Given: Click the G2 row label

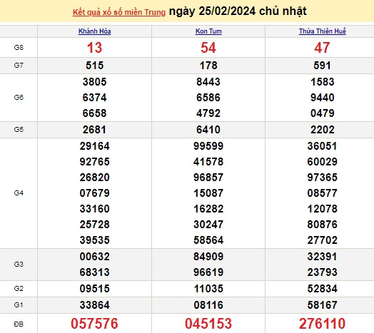Looking at the screenshot, I should click(19, 288).
